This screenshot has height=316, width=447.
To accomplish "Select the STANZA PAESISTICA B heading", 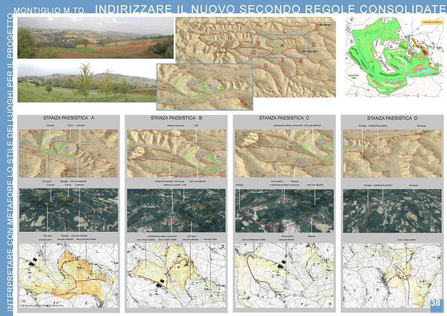I will tap(176, 118).
